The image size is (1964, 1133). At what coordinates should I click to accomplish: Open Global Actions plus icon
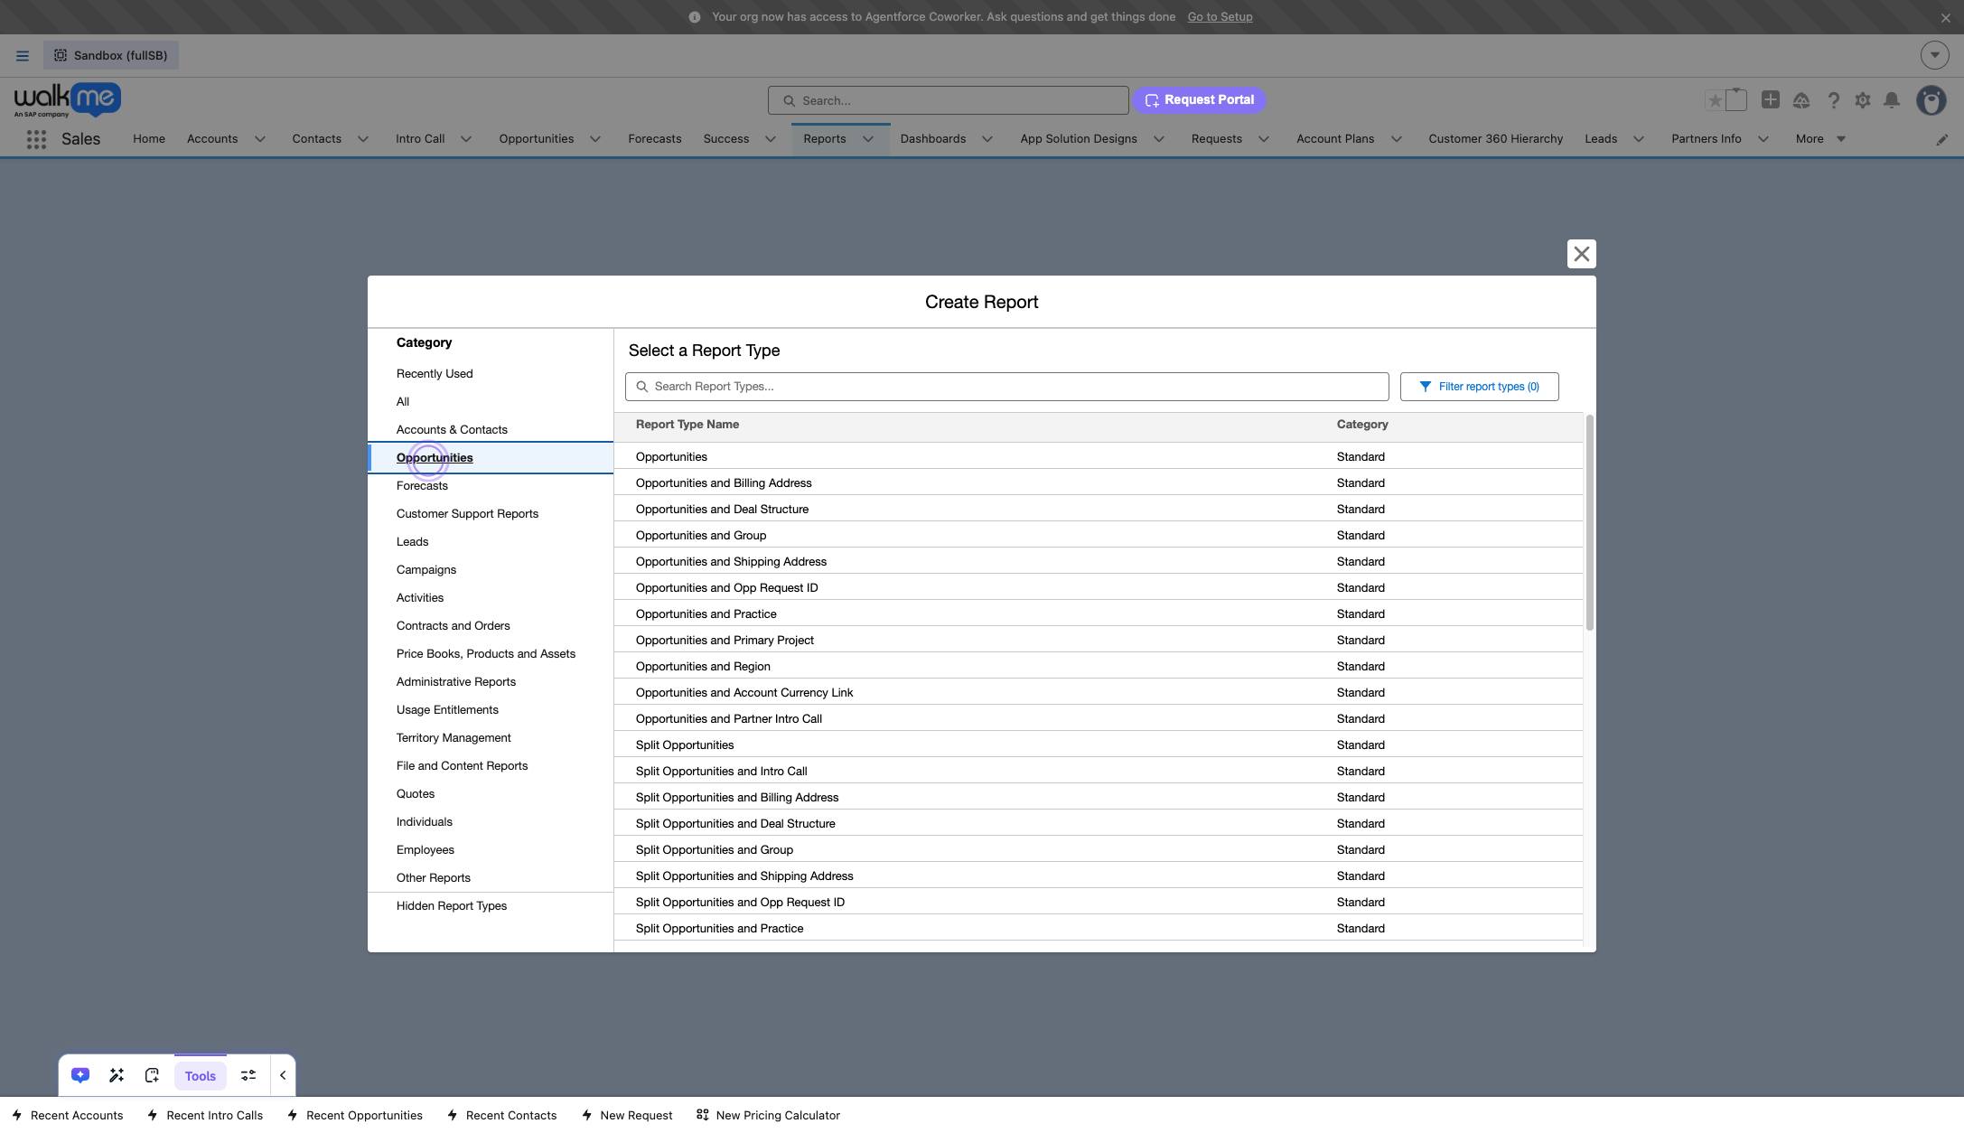(x=1771, y=100)
